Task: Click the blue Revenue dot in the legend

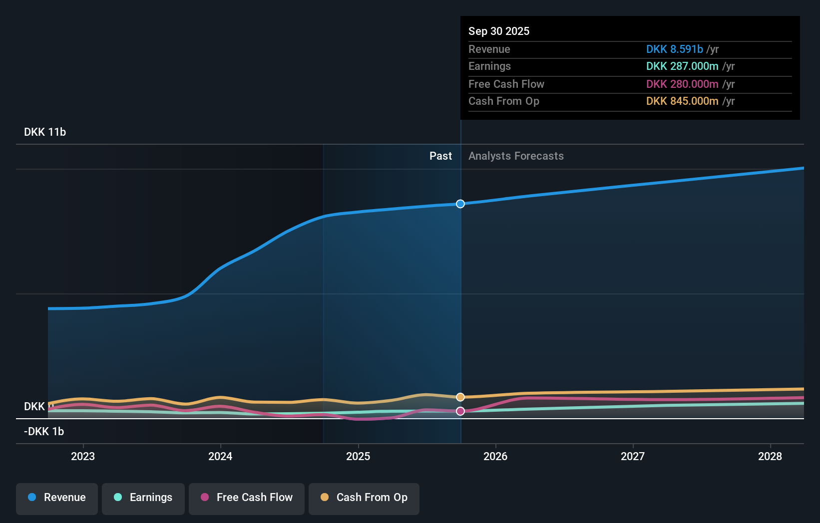Action: click(31, 498)
